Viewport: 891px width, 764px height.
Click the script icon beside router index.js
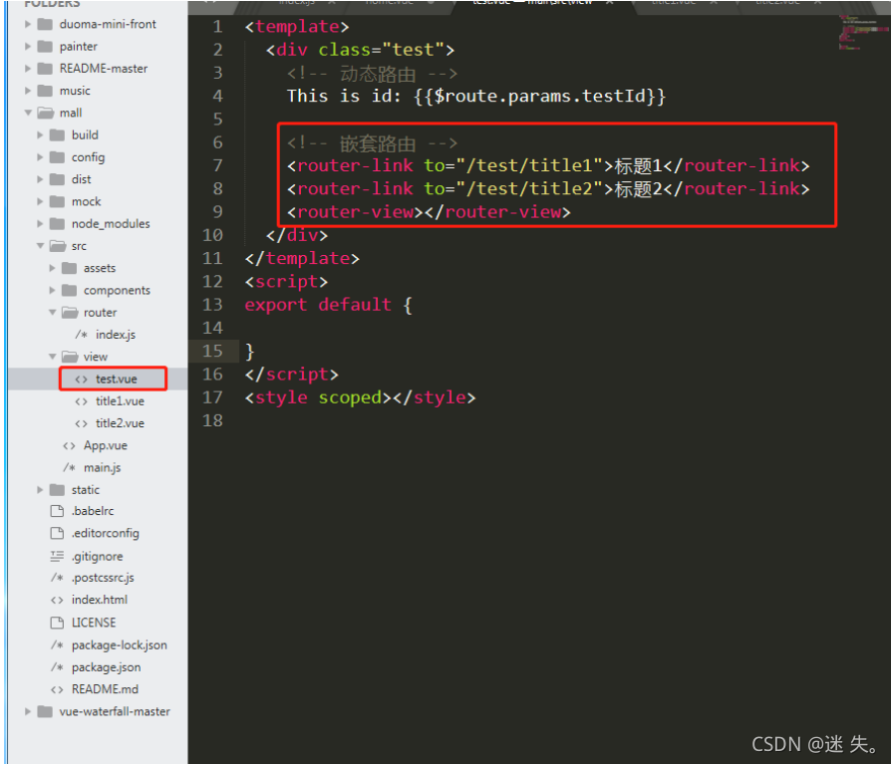tap(82, 335)
